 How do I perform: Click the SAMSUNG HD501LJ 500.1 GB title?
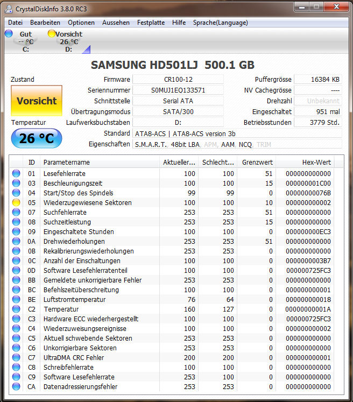coord(173,65)
